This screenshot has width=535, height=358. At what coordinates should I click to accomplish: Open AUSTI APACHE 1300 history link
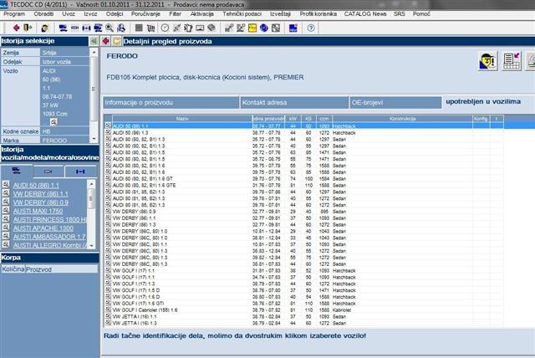click(x=43, y=228)
